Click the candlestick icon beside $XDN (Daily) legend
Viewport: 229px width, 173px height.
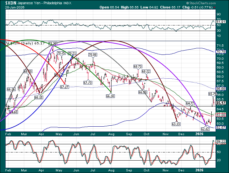pos(9,43)
